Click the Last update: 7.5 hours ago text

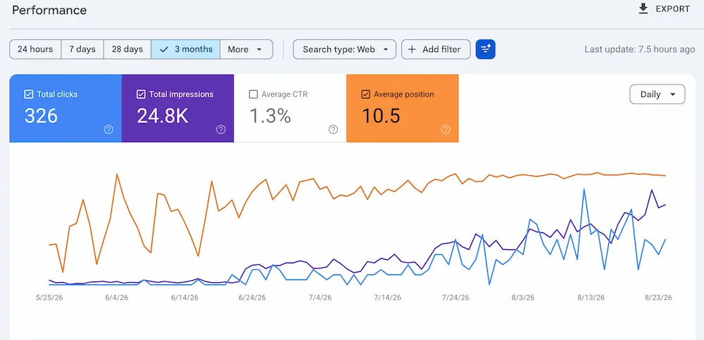640,49
